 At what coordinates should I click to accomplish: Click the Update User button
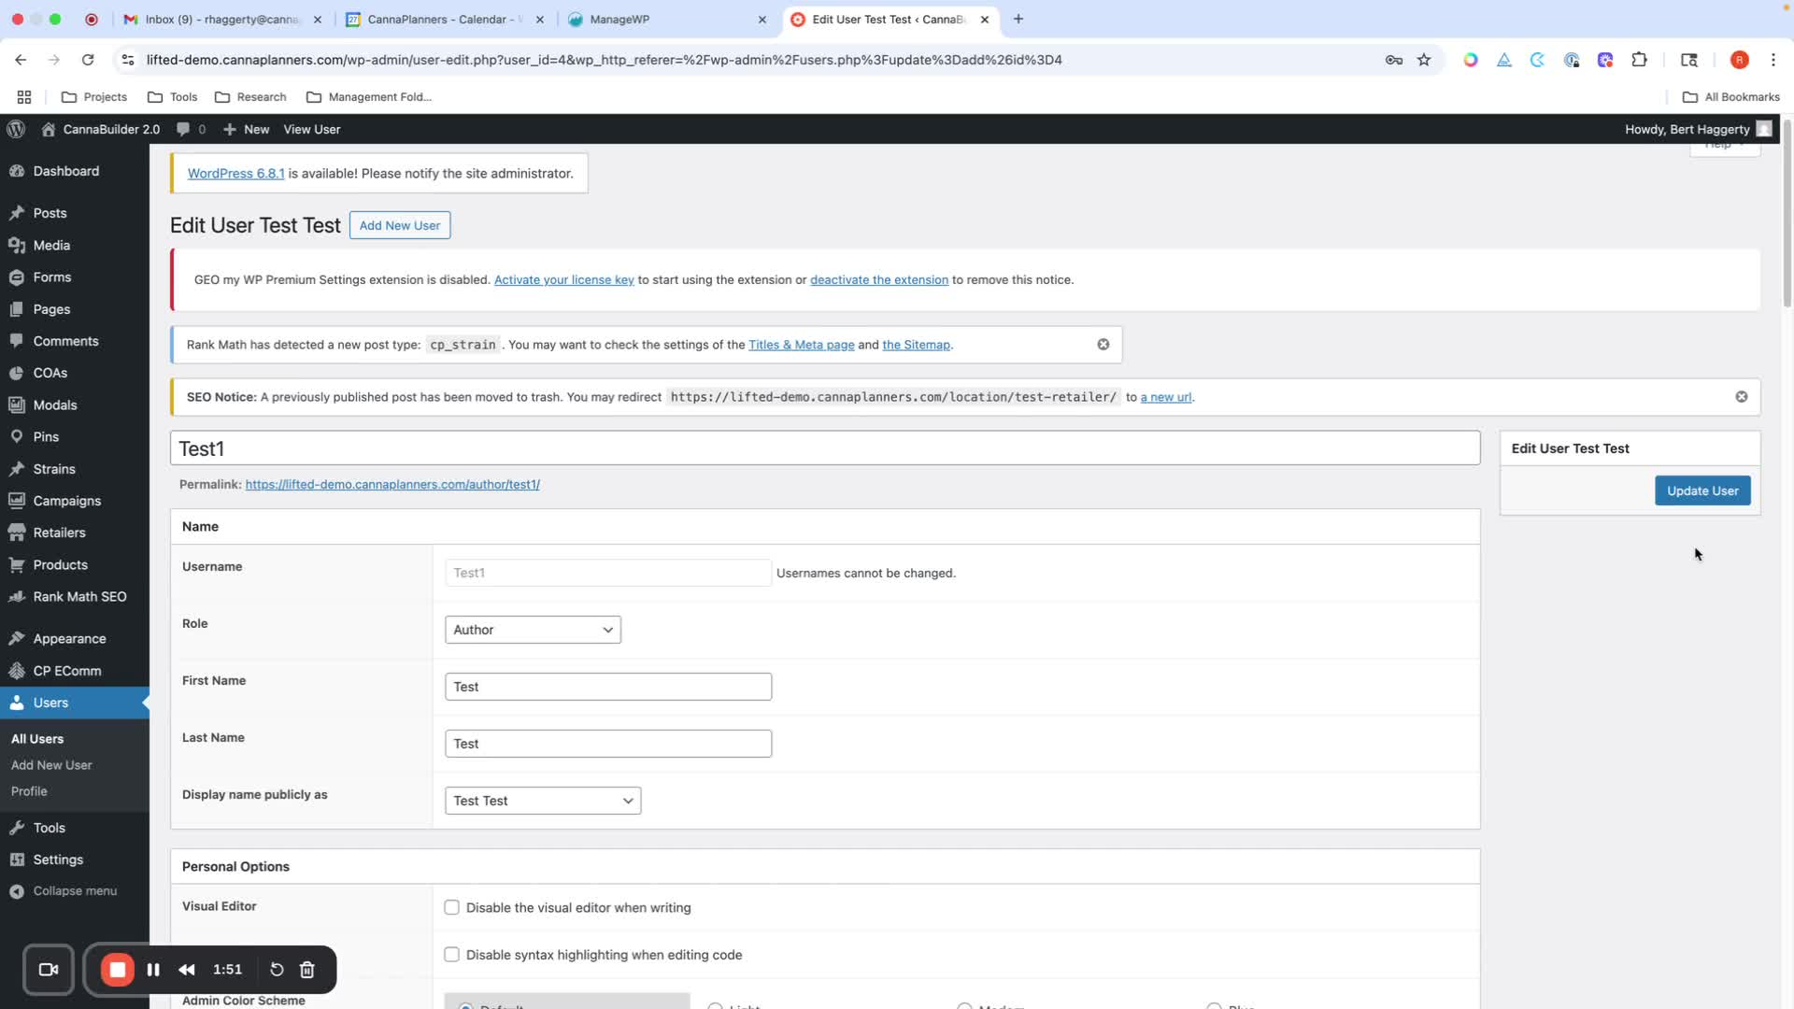[1702, 490]
